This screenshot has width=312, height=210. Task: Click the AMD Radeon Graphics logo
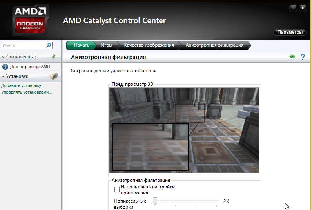coord(31,20)
